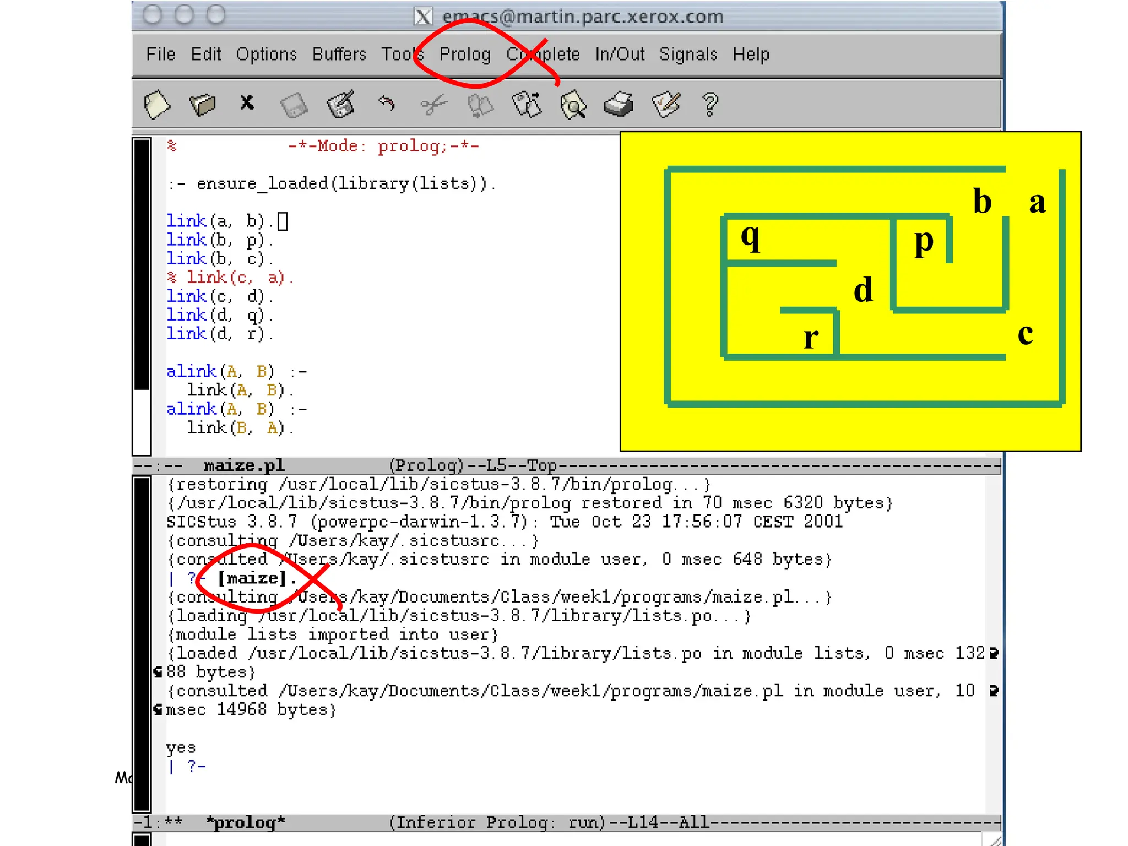The image size is (1128, 846).
Task: Click the X kill-buffer toolbar icon
Action: pyautogui.click(x=247, y=102)
